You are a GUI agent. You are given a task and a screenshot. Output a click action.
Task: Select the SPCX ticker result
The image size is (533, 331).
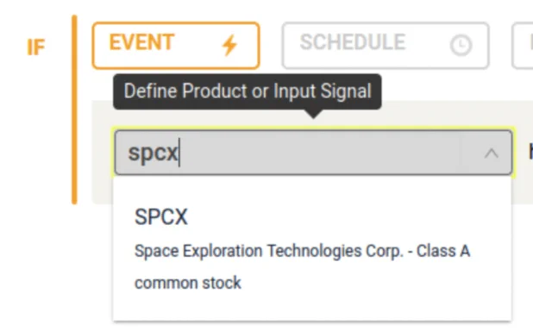[x=160, y=217]
